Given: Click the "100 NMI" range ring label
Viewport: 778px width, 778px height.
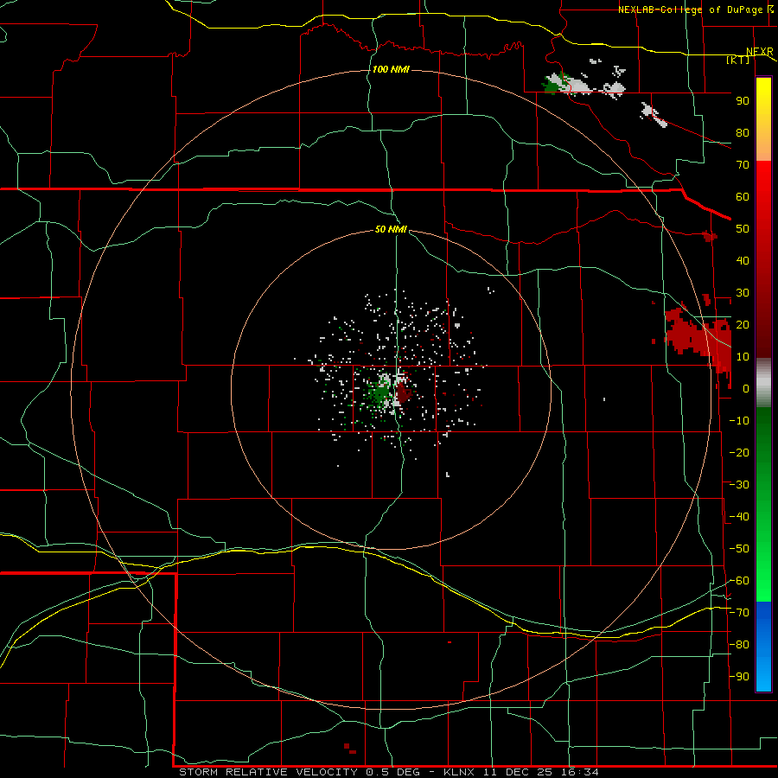Looking at the screenshot, I should pos(391,69).
